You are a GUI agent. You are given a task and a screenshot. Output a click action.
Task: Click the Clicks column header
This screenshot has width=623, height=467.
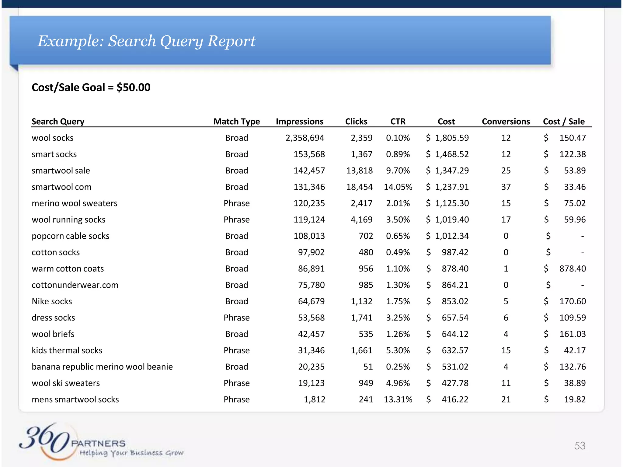pyautogui.click(x=356, y=121)
